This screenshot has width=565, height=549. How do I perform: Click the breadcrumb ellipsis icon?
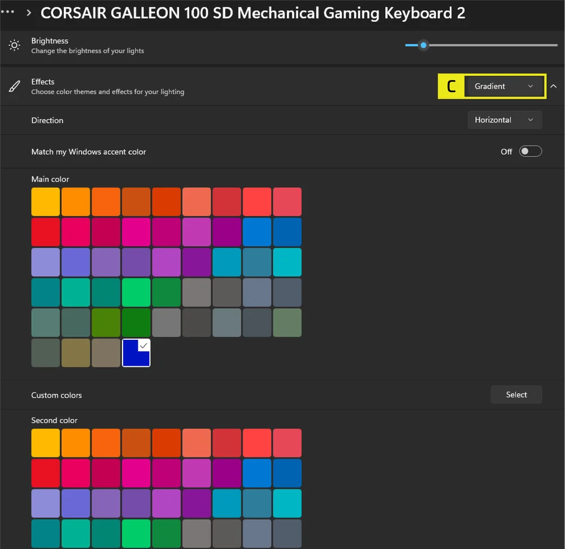7,12
